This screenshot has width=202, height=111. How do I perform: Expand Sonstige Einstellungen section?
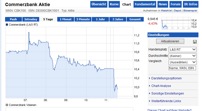pos(167,94)
